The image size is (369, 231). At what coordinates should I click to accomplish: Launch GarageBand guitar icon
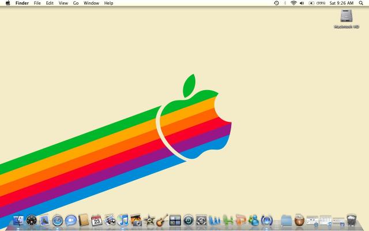[x=162, y=220]
